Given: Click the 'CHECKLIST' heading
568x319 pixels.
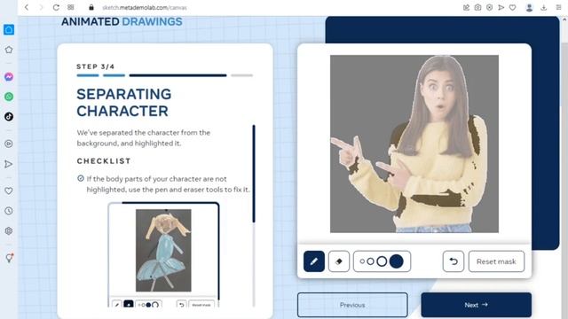Looking at the screenshot, I should 104,161.
